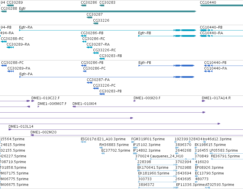The image size is (243, 189).
Task: Click the EK170641.5prime EST label
Action: [153, 168]
